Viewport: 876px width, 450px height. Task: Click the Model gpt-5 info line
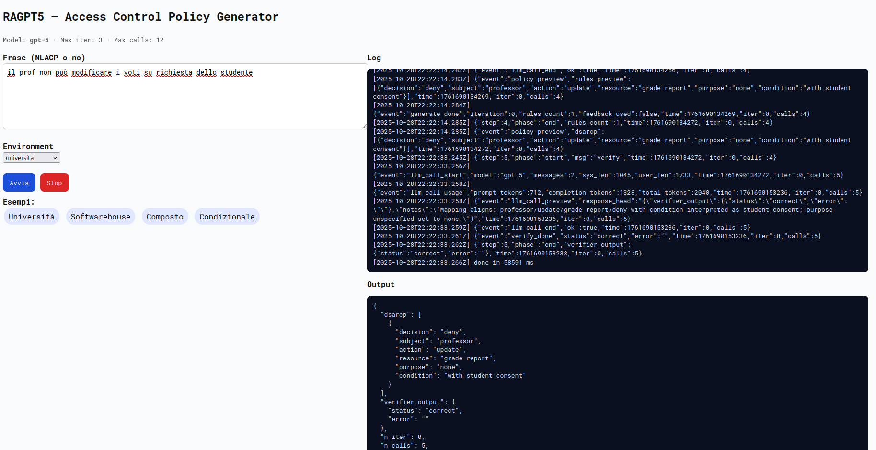[x=83, y=40]
